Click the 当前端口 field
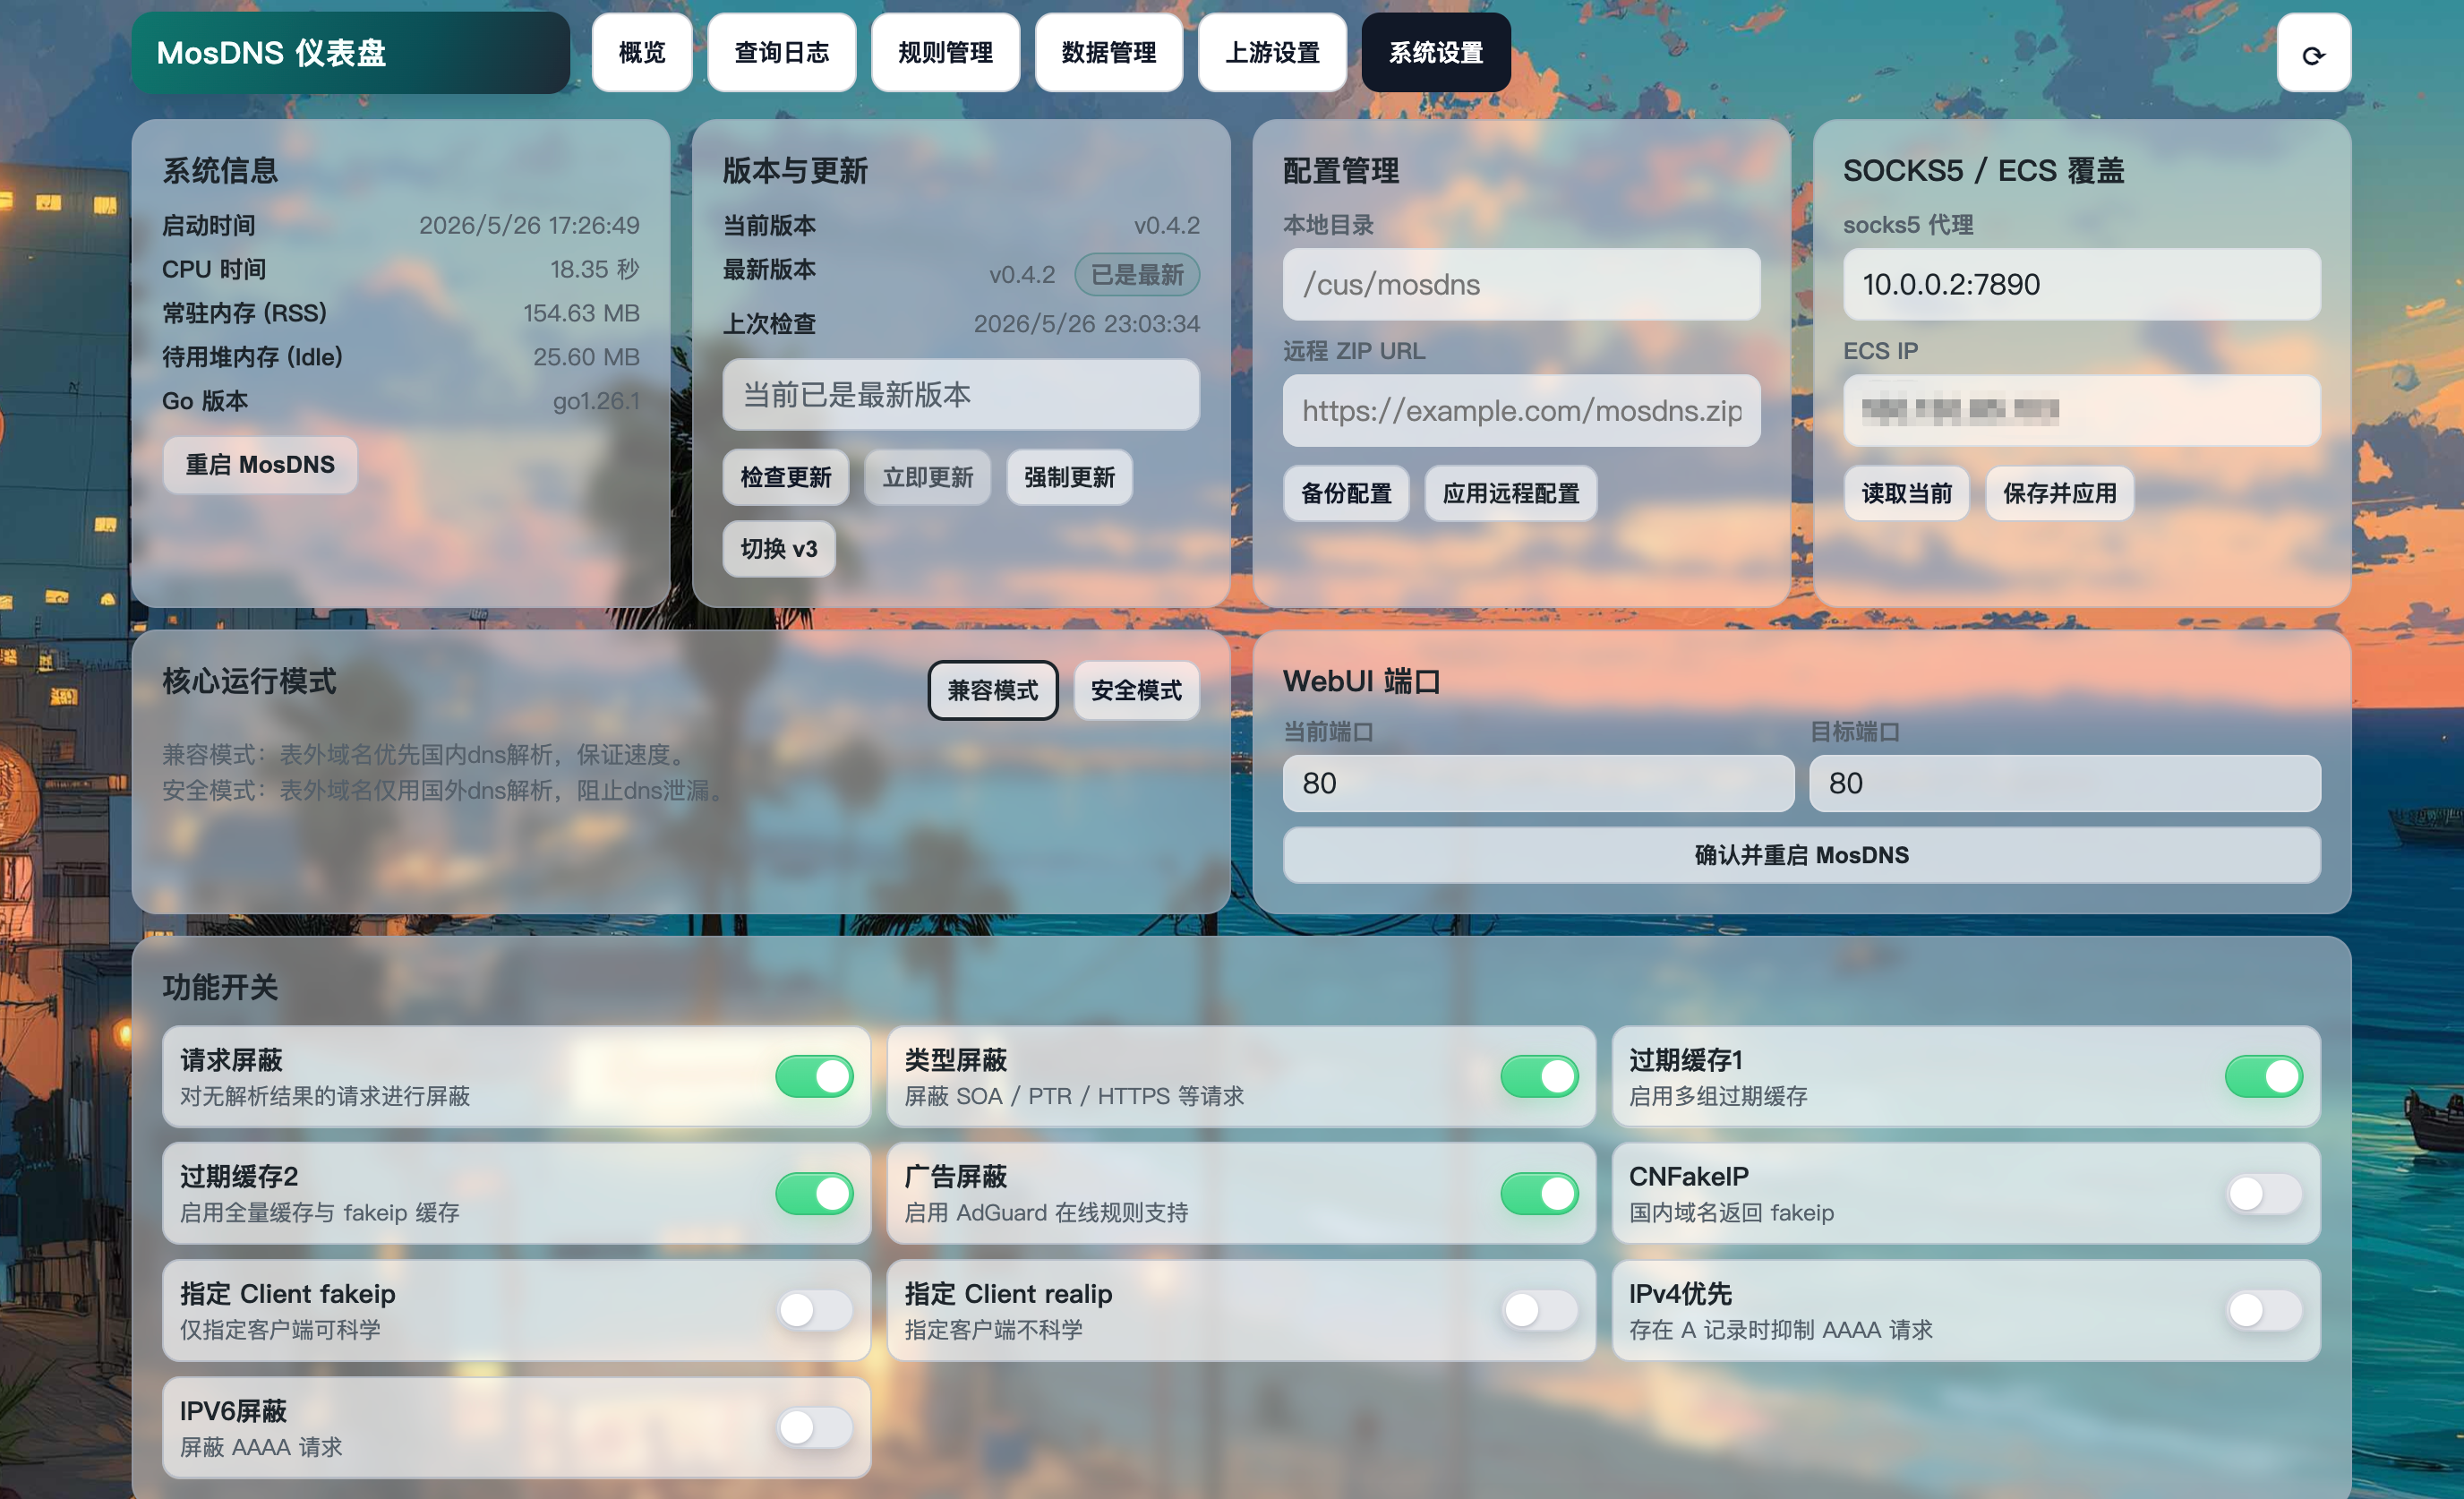The width and height of the screenshot is (2464, 1499). (x=1538, y=783)
